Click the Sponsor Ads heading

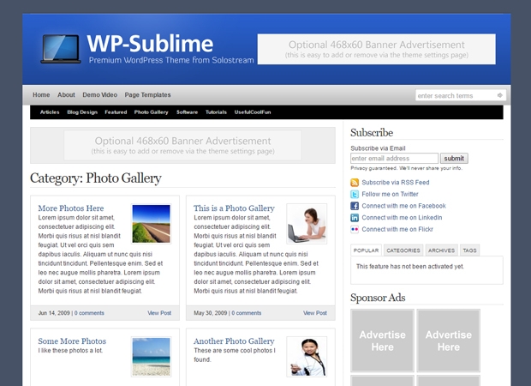tap(378, 298)
